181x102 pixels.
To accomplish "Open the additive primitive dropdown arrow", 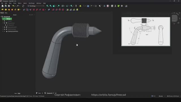I will click(21, 10).
